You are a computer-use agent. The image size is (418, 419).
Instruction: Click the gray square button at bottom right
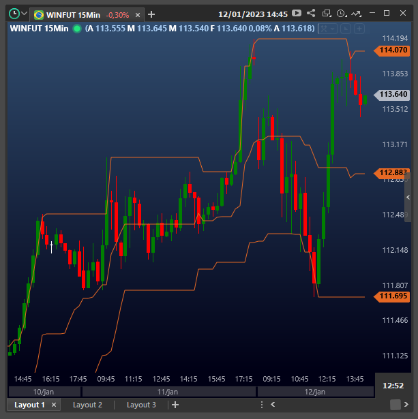coord(395,405)
